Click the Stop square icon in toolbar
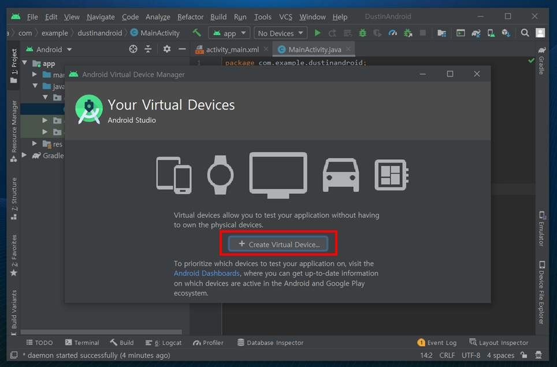The image size is (557, 367). tap(423, 33)
